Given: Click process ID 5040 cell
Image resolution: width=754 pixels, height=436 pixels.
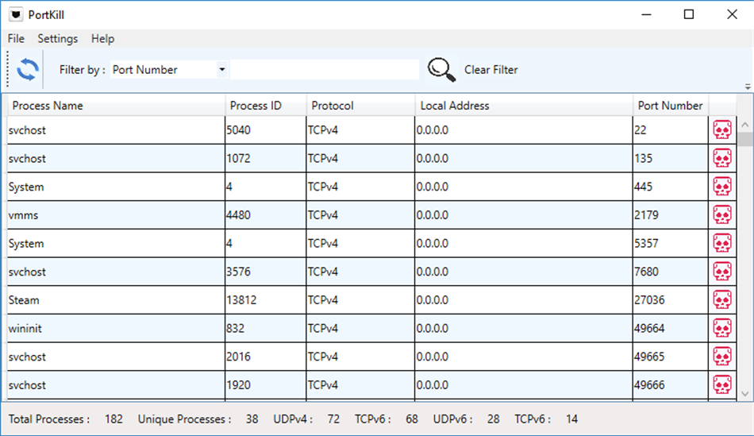Looking at the screenshot, I should 265,130.
